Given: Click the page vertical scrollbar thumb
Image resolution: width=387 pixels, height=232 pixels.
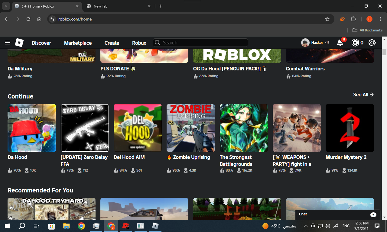Looking at the screenshot, I should click(384, 52).
